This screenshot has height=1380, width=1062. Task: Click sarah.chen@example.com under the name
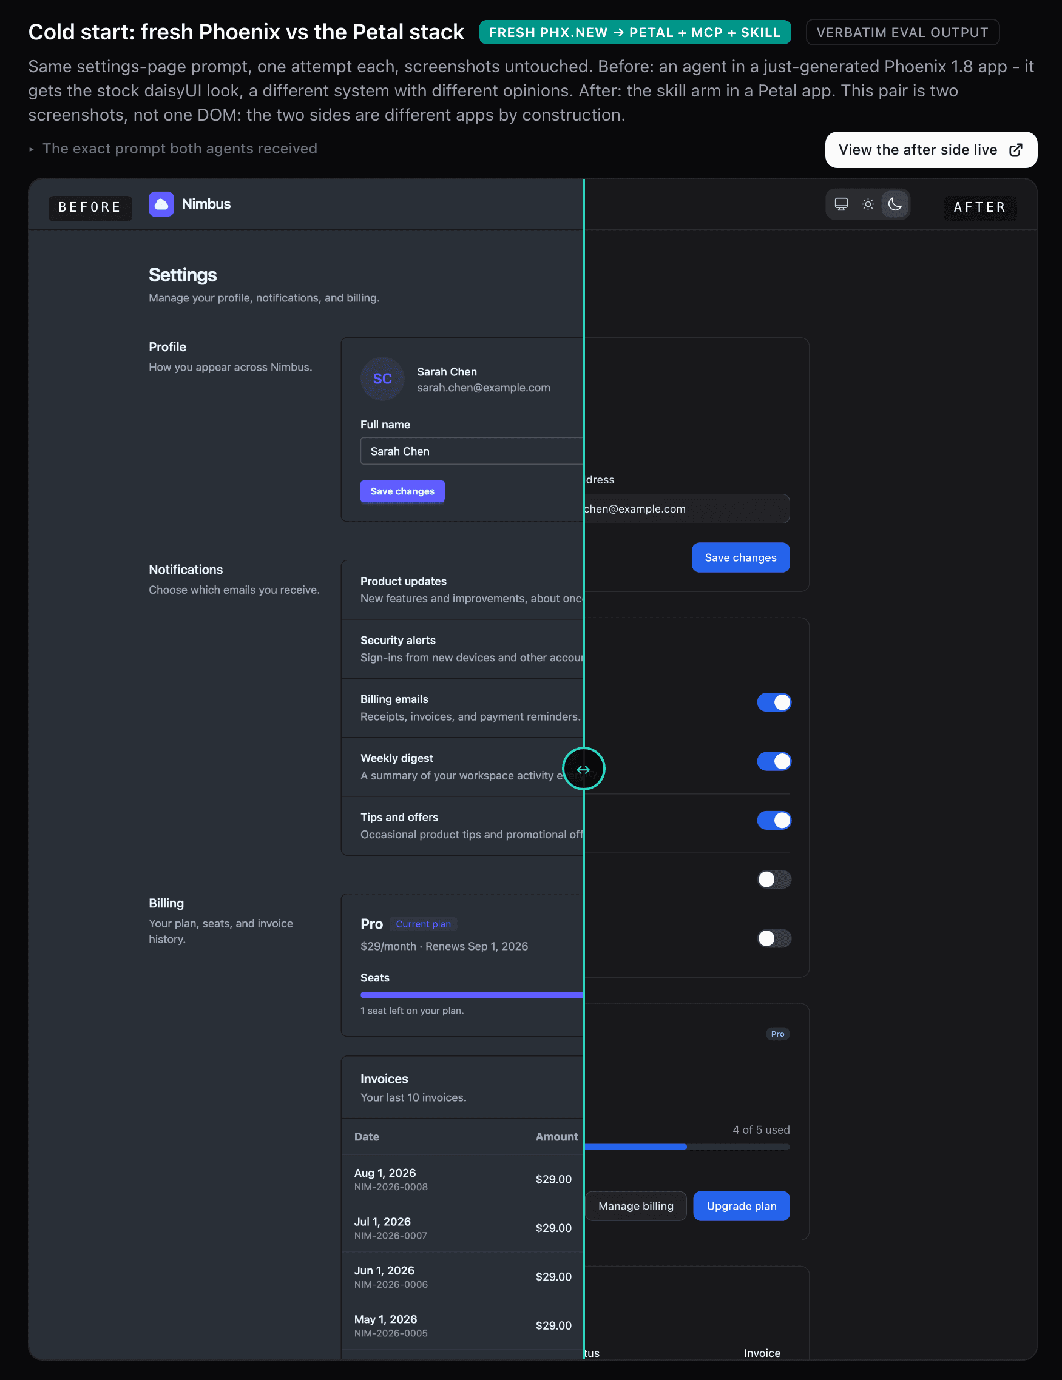tap(484, 388)
